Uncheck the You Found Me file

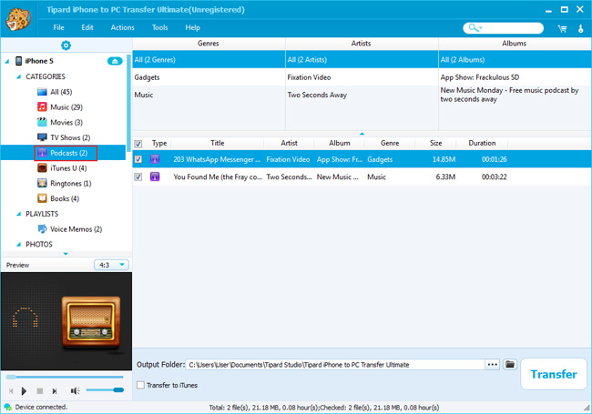point(138,177)
